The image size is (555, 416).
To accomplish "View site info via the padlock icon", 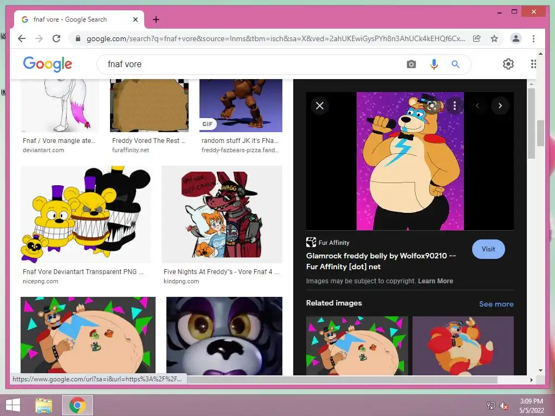I will point(78,38).
